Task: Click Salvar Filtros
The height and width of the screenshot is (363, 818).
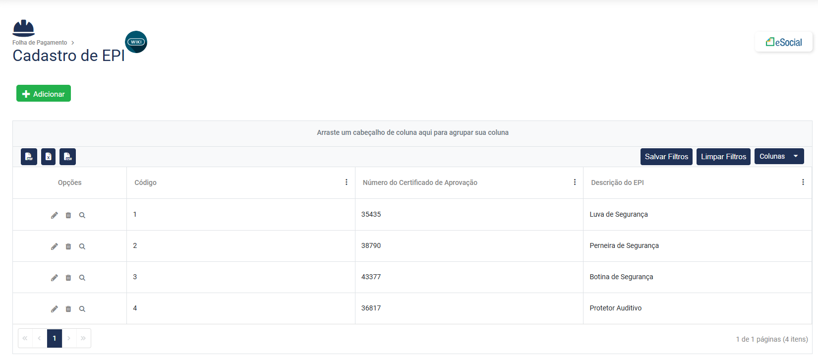Action: click(x=666, y=157)
